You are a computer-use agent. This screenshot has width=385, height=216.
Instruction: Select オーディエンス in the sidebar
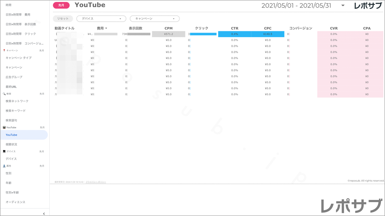point(15,201)
